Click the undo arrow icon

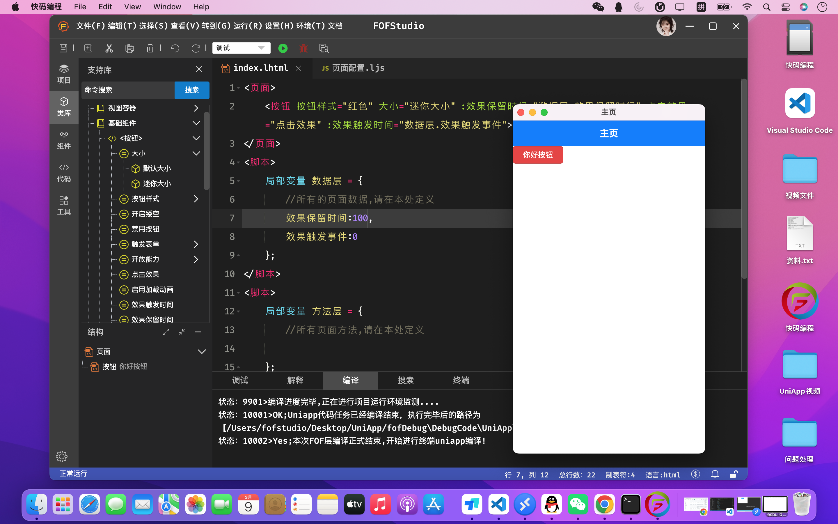pyautogui.click(x=175, y=48)
